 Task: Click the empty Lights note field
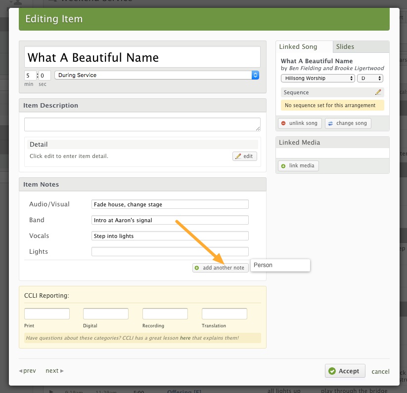click(170, 252)
